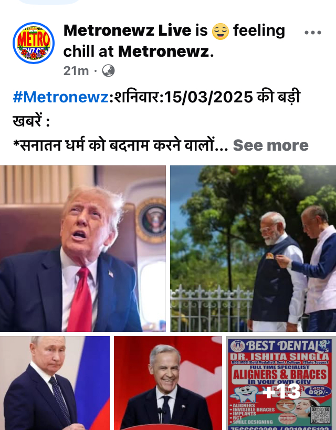Click the post headline dated 15/03/2025
Screen dimensions: 336x430
156,109
